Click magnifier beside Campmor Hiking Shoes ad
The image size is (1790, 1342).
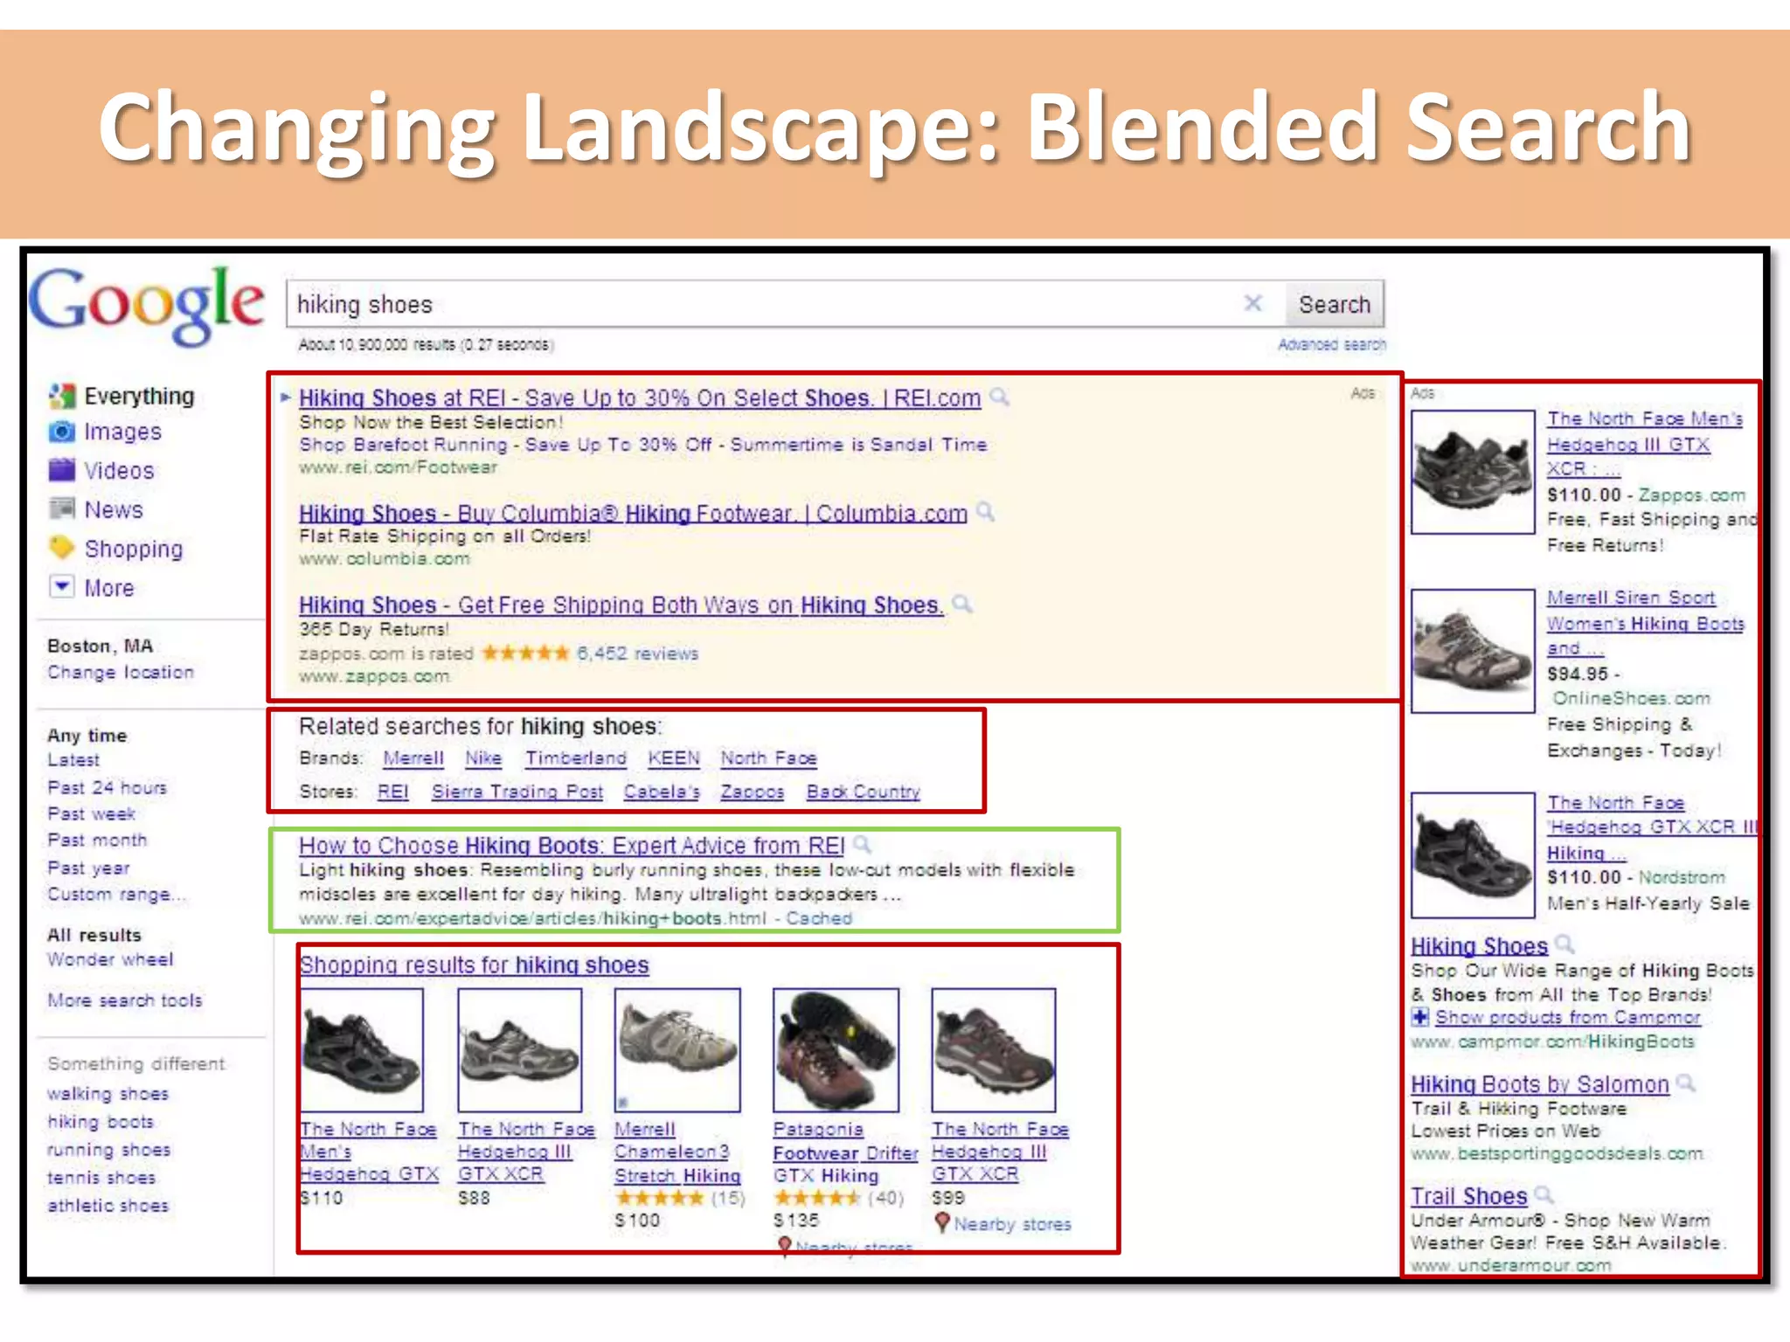1565,944
